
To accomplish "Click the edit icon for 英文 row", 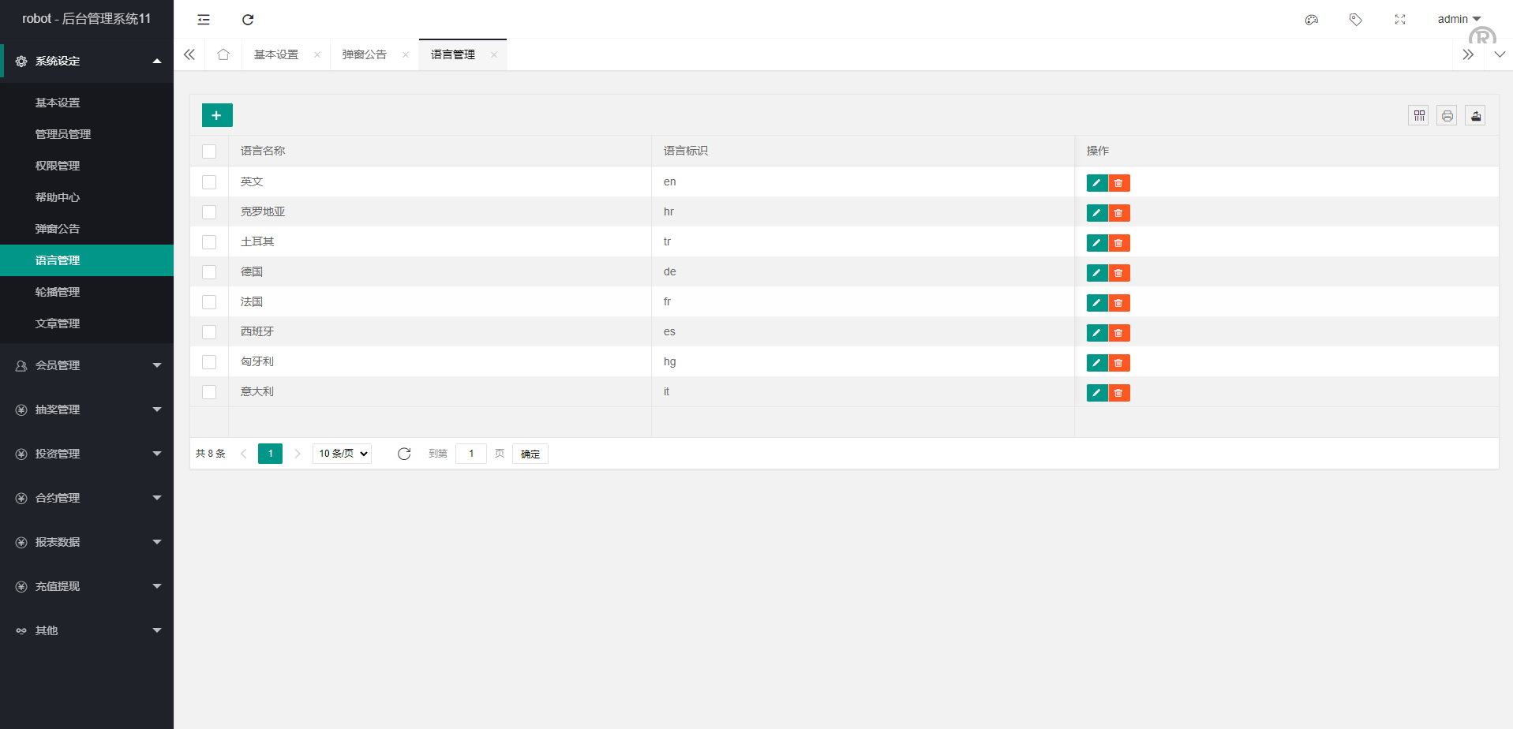I will pyautogui.click(x=1096, y=183).
